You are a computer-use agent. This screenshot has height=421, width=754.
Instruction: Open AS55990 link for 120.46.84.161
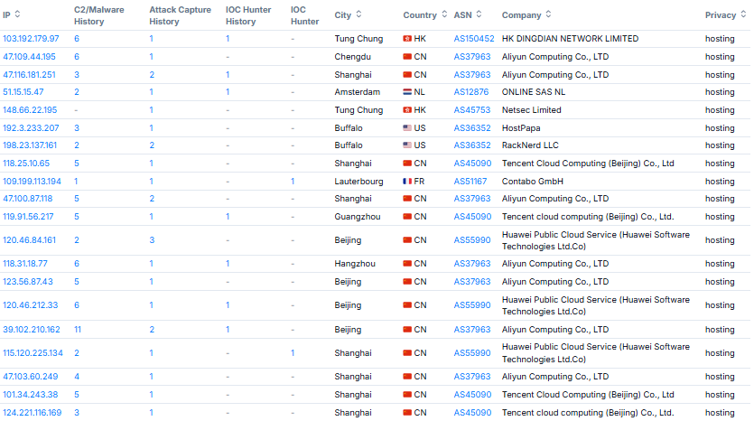tap(472, 240)
